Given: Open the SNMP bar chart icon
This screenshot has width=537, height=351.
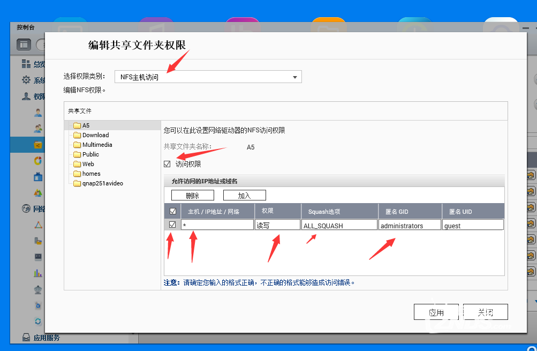Looking at the screenshot, I should coord(38,273).
